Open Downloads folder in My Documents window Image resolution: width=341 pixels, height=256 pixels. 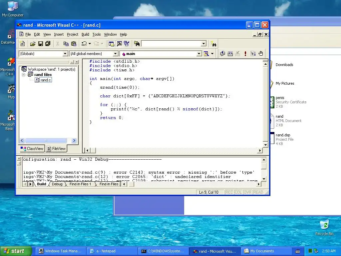coord(282,65)
